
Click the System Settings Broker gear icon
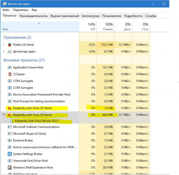(x=10, y=154)
